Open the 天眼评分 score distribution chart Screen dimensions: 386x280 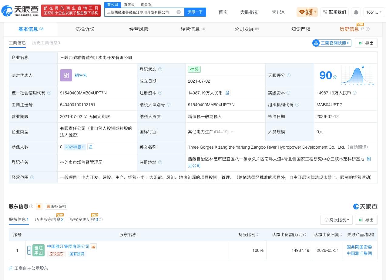pyautogui.click(x=357, y=75)
